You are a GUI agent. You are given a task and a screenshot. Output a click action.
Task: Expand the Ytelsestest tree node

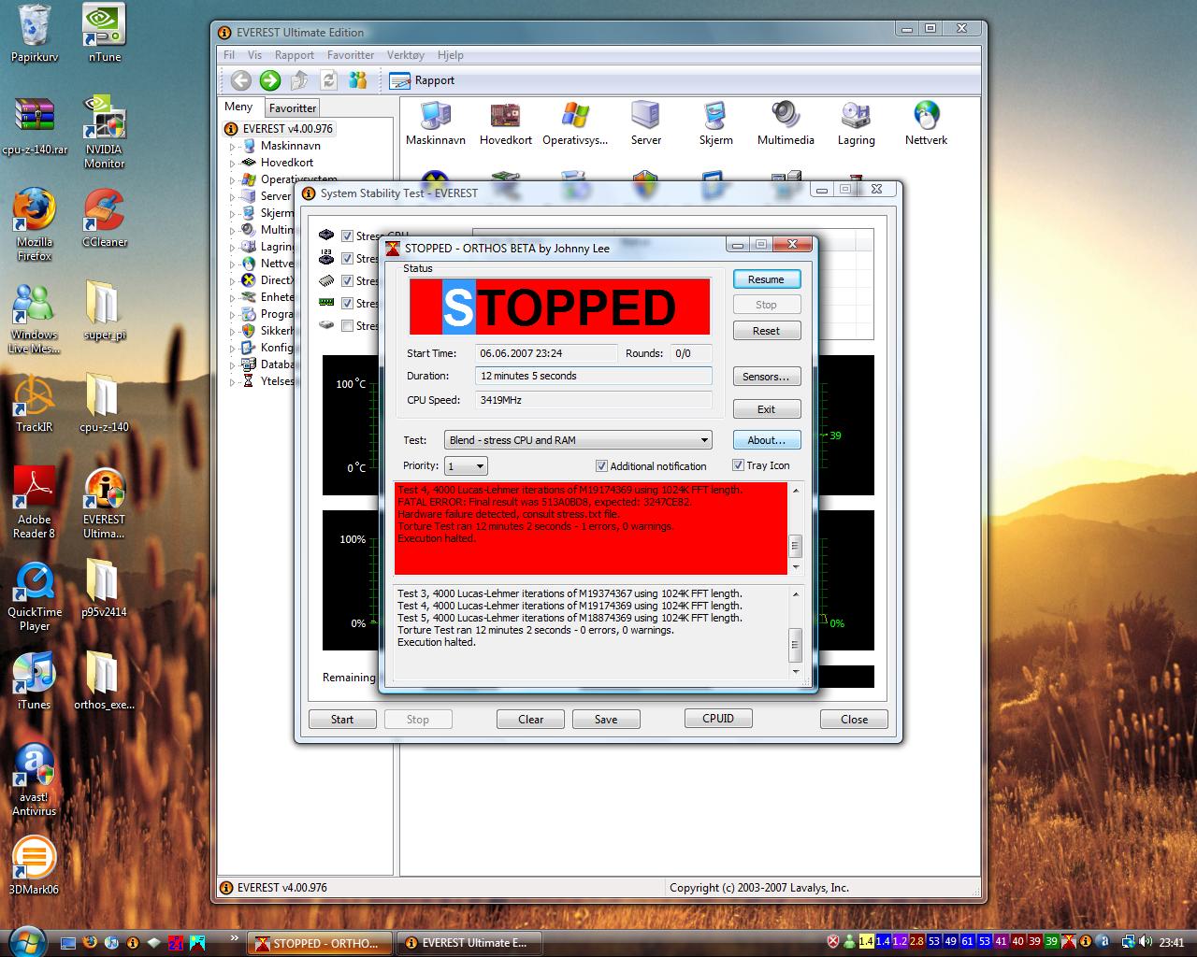[233, 382]
